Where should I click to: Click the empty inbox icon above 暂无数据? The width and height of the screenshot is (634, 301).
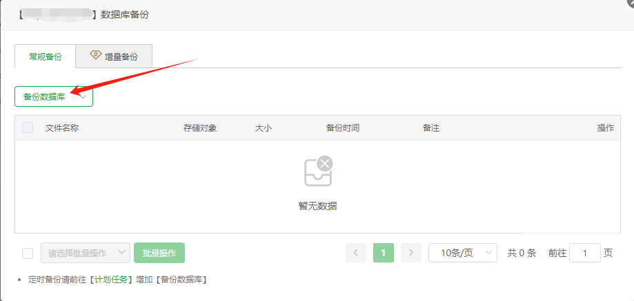pyautogui.click(x=318, y=172)
